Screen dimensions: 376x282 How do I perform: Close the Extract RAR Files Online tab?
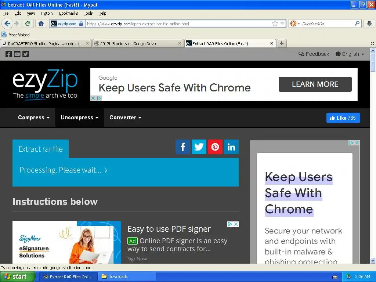click(271, 43)
